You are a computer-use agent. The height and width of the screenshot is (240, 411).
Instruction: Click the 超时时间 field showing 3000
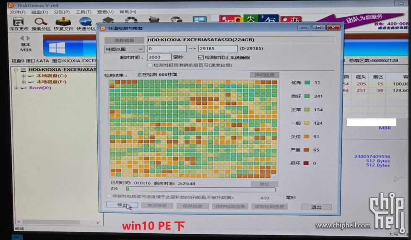tap(159, 57)
